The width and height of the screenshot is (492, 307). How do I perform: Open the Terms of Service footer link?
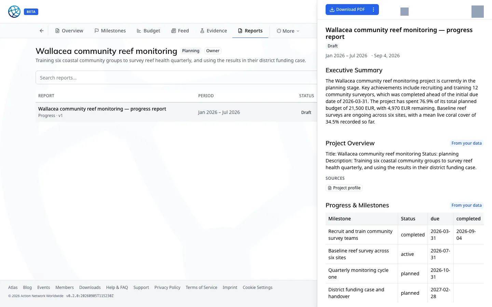202,288
